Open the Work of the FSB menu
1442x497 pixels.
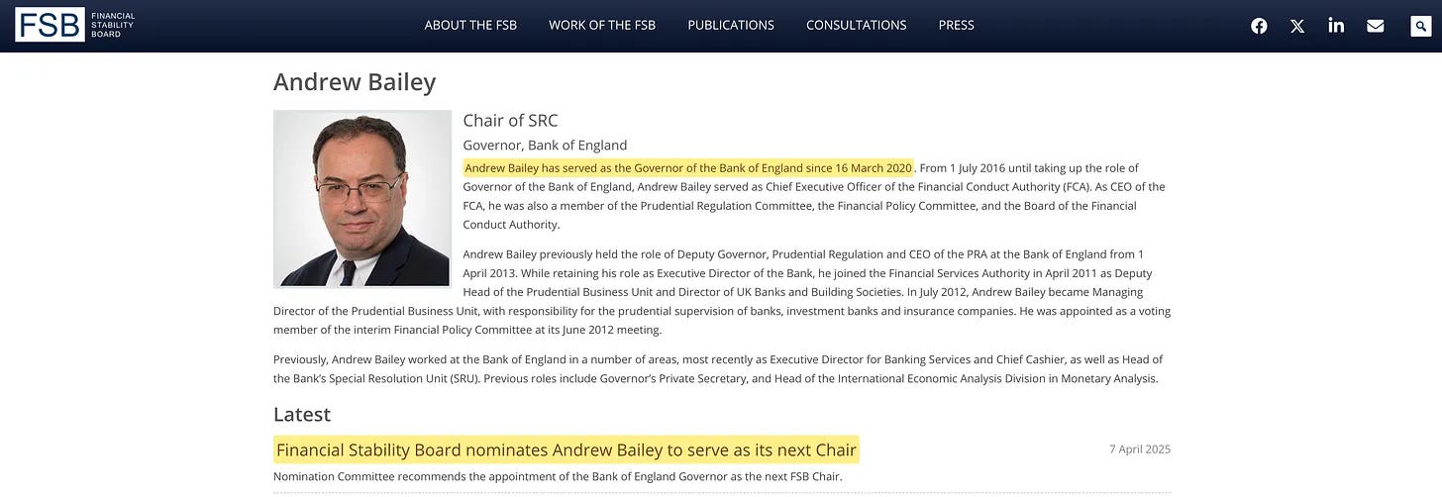point(602,25)
